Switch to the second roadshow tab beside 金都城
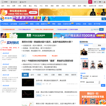Viewport: 106px width, 106px height. click(99, 45)
